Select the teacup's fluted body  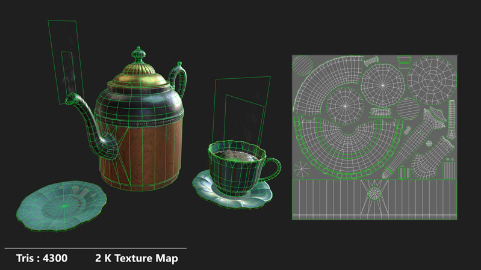(233, 174)
